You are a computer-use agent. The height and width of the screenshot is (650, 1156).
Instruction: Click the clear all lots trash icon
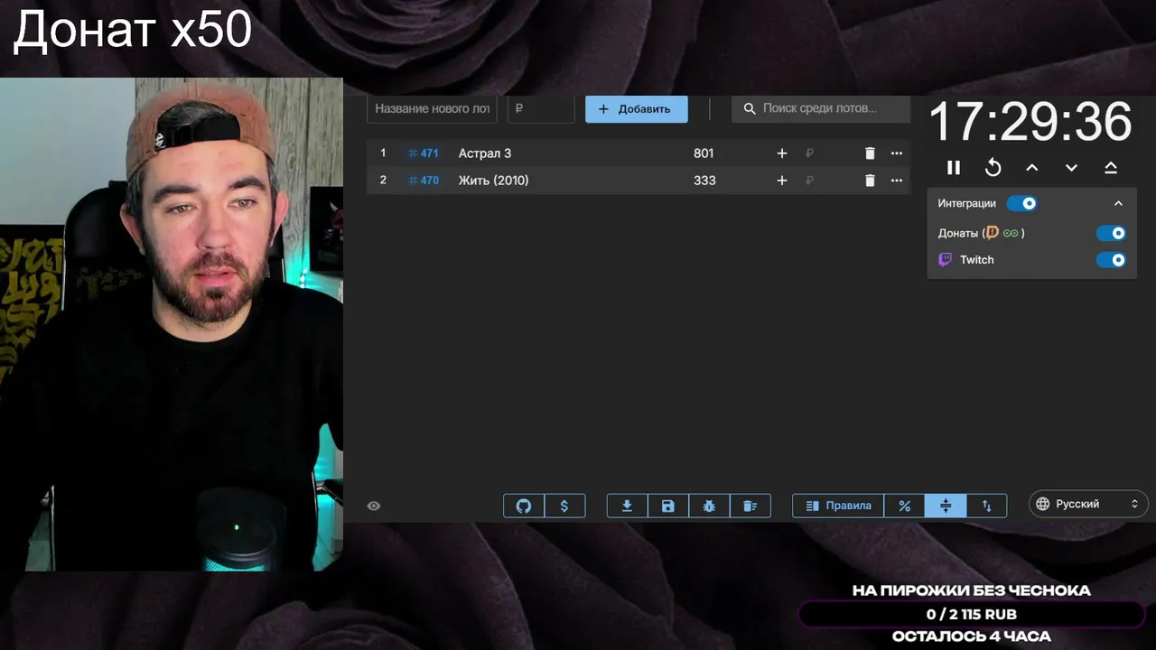750,506
